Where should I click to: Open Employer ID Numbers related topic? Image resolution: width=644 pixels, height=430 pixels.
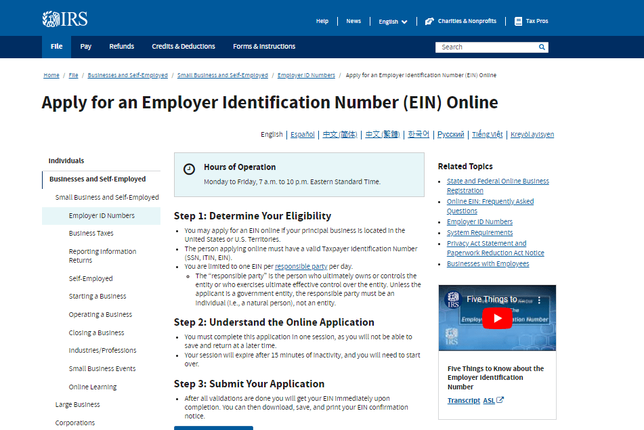coord(479,222)
